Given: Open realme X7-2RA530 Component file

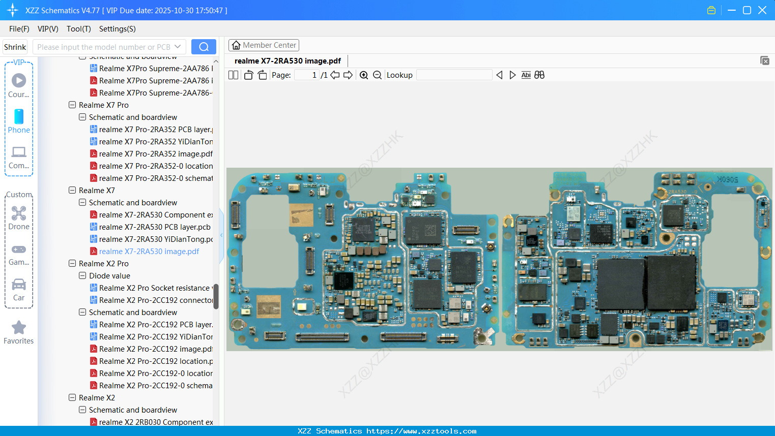Looking at the screenshot, I should coord(151,215).
